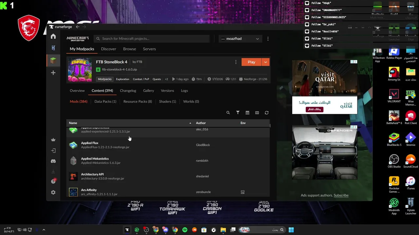Open Spotify from the taskbar
This screenshot has height=235, width=419.
point(185,230)
